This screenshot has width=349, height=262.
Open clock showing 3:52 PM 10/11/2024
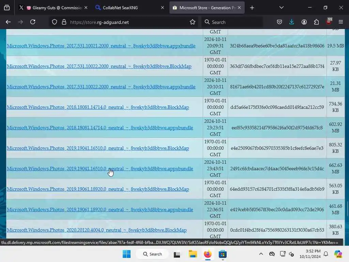click(310, 254)
